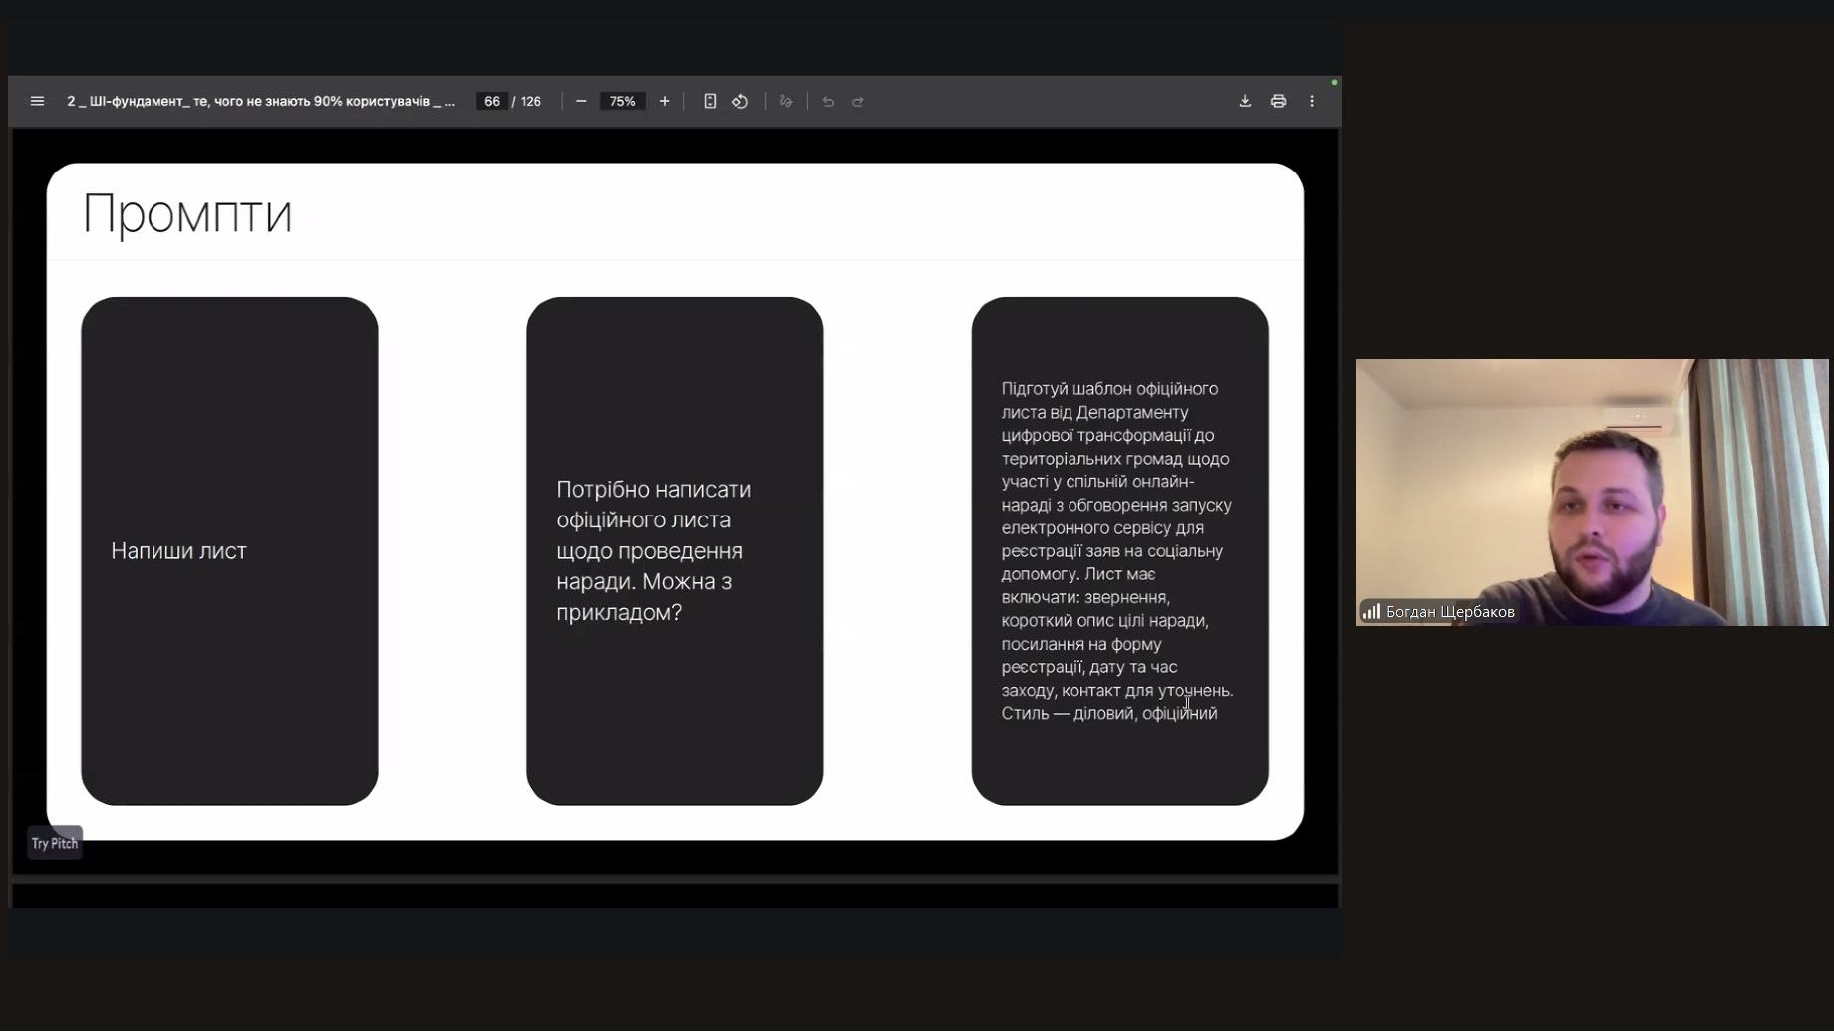
Task: Click the detailed prompt card on the right
Action: [1119, 550]
